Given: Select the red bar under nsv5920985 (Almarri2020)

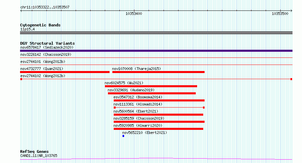Looking at the screenshot, I should point(158,129).
